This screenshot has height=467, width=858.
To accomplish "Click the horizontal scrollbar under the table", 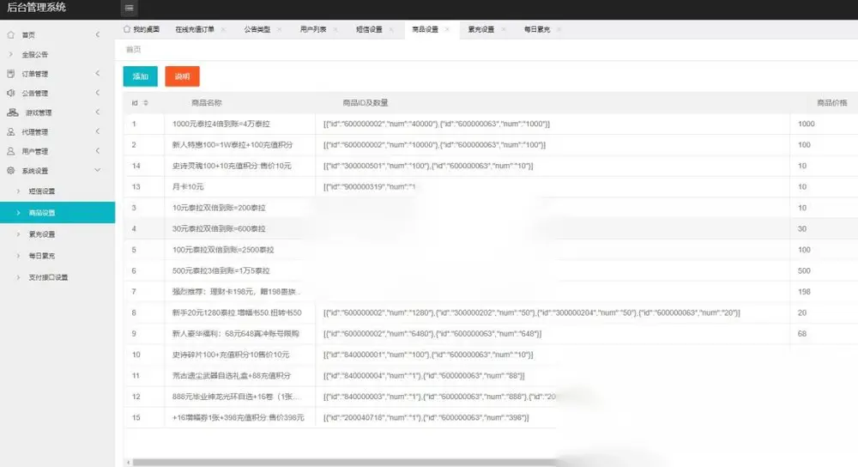I will point(344,463).
